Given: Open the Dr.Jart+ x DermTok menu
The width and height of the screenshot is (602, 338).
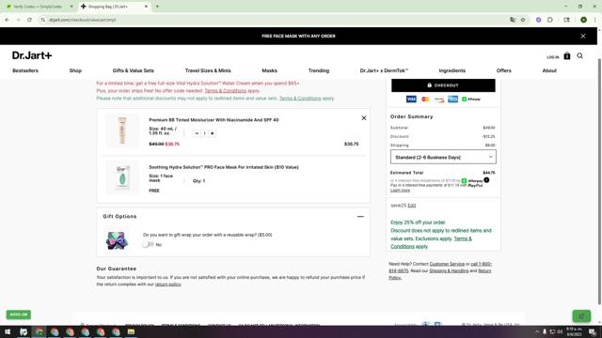Looking at the screenshot, I should (x=384, y=70).
